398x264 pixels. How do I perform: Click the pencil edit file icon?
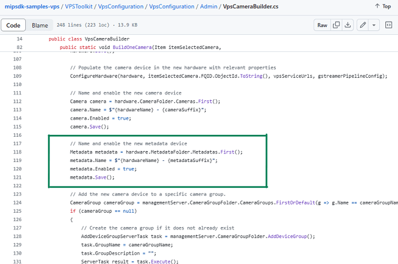click(362, 25)
